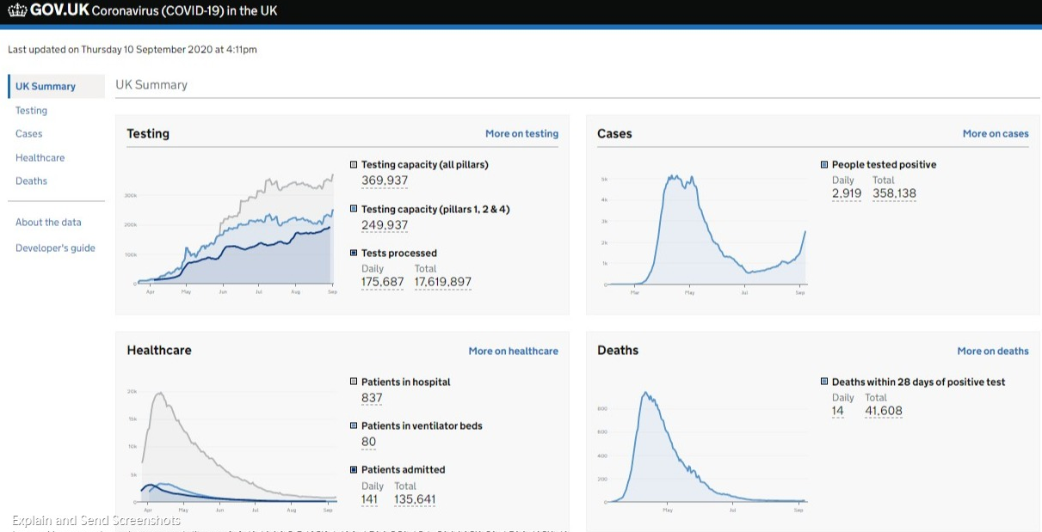
Task: Click Coronavirus (COVID-19) in the UK title
Action: [x=184, y=11]
